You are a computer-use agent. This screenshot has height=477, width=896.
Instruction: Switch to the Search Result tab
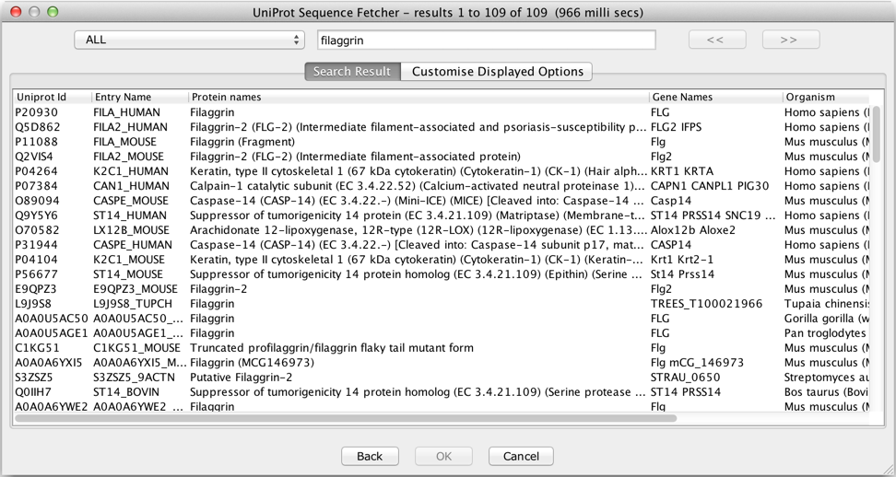pos(352,71)
